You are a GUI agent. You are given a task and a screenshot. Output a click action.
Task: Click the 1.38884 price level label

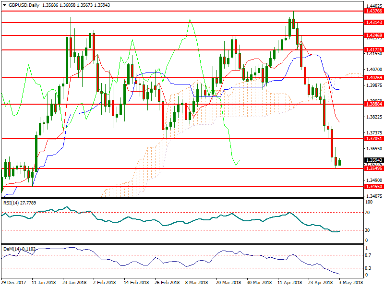tap(373, 104)
